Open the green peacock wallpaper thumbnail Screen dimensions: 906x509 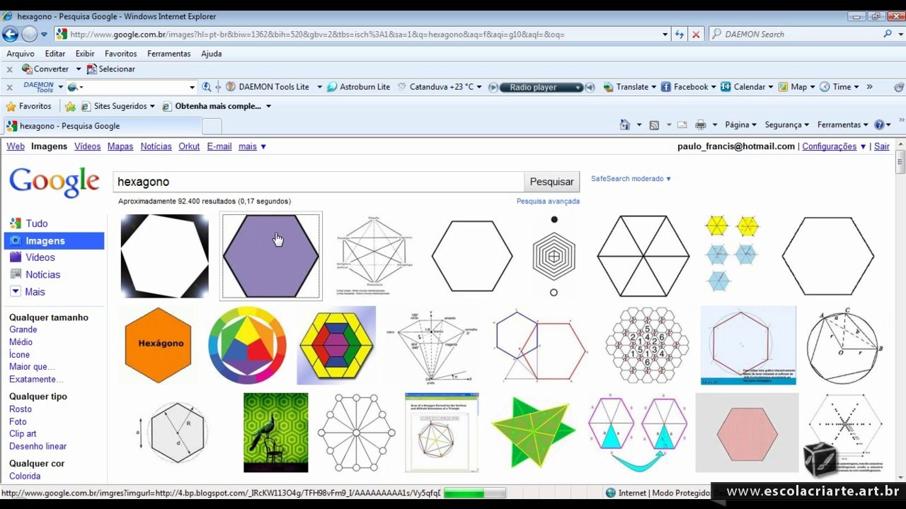[275, 433]
